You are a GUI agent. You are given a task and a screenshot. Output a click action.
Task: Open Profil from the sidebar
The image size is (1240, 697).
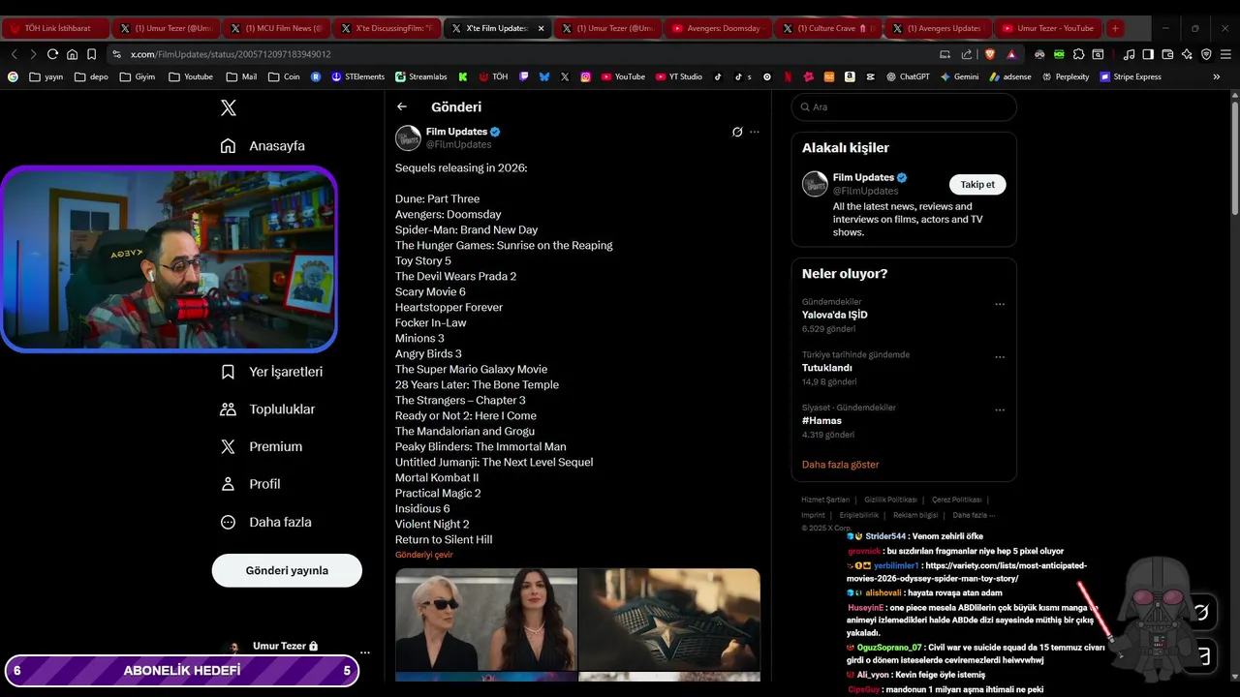tap(250, 484)
